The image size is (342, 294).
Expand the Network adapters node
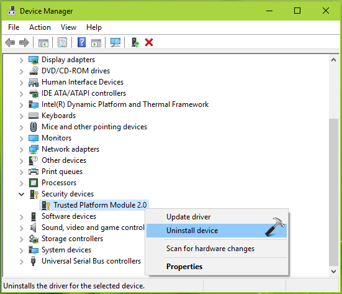click(21, 150)
